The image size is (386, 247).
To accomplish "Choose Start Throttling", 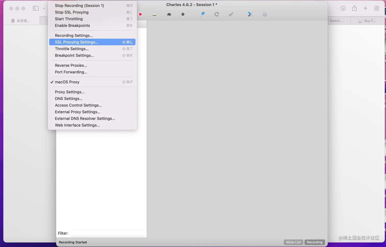I will pos(92,19).
